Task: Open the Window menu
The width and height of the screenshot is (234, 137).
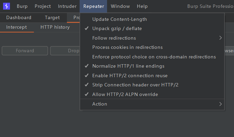Action: tap(120, 6)
